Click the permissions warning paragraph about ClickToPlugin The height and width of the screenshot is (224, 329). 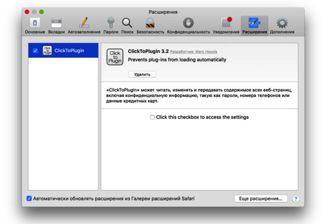coord(199,95)
